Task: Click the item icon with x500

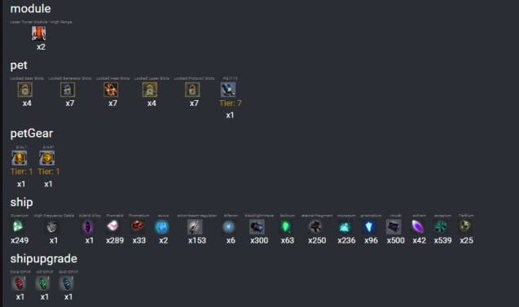Action: tap(394, 226)
